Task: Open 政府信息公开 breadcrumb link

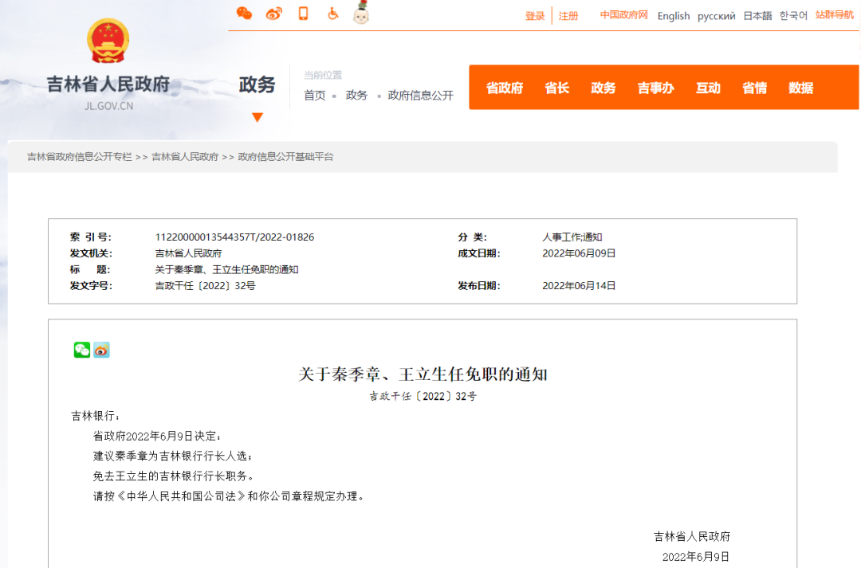Action: [420, 96]
